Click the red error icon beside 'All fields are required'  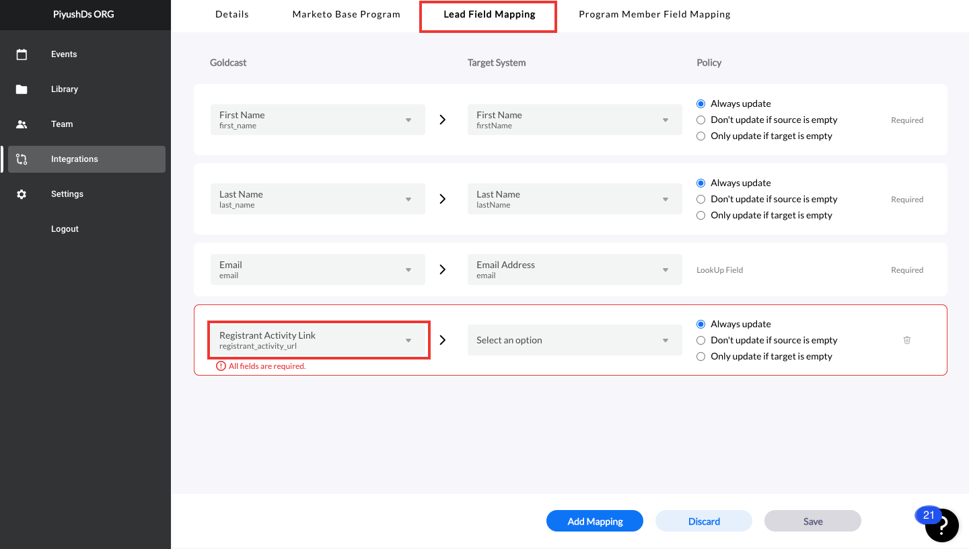click(221, 366)
